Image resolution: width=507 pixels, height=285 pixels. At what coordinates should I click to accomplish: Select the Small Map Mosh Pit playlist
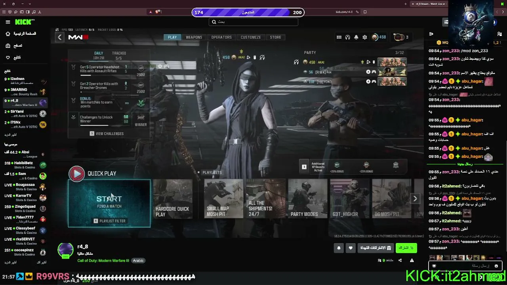pos(224,199)
